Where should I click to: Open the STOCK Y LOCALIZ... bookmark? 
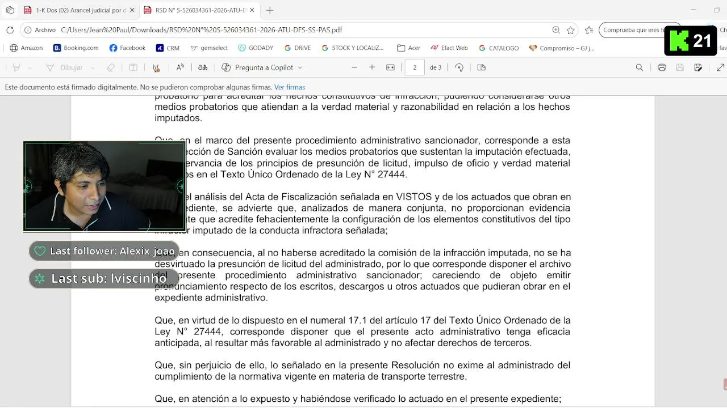point(353,48)
